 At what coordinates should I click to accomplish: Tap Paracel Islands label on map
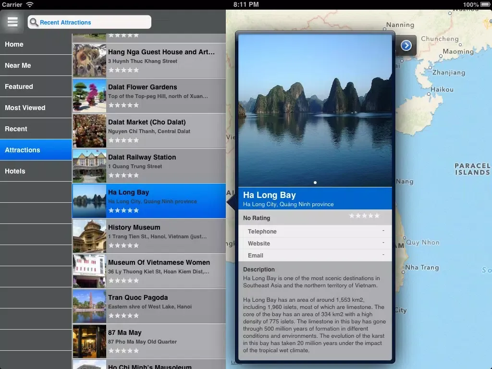(x=472, y=169)
